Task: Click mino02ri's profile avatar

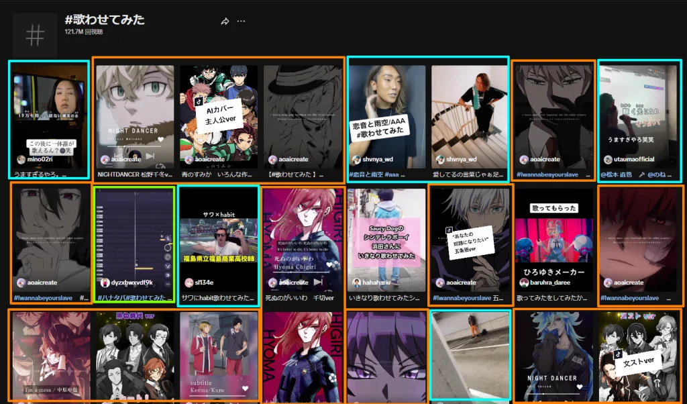Action: point(21,160)
